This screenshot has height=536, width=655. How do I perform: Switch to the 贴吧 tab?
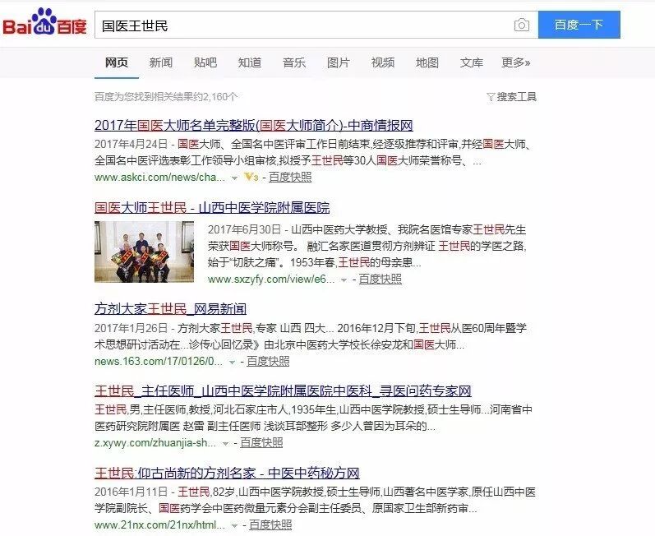point(205,62)
